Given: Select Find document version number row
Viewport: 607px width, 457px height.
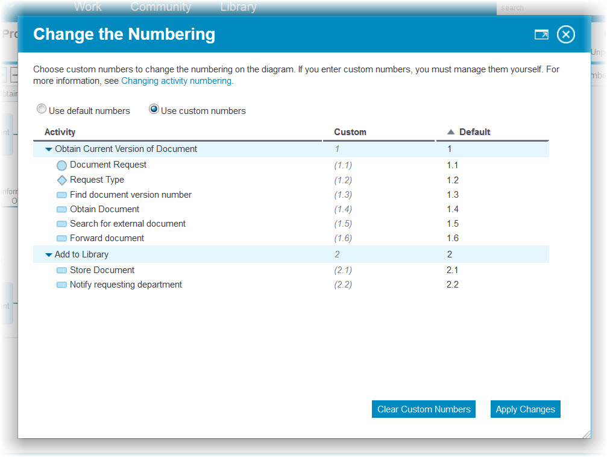Looking at the screenshot, I should click(x=130, y=195).
